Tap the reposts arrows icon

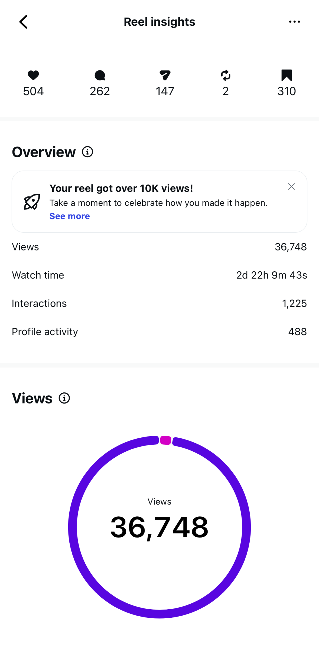click(226, 75)
